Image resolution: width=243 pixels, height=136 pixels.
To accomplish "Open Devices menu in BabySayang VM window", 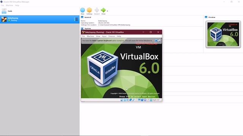I will (x=112, y=36).
